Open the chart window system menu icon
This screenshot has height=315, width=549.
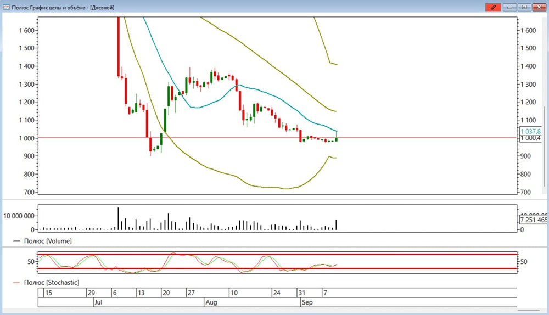pyautogui.click(x=6, y=7)
